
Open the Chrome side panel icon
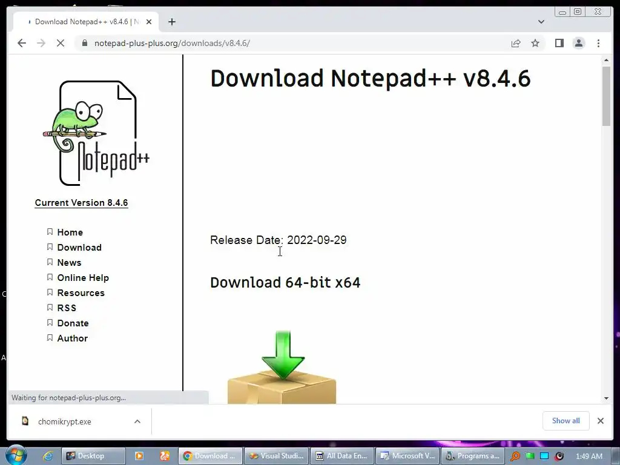559,43
